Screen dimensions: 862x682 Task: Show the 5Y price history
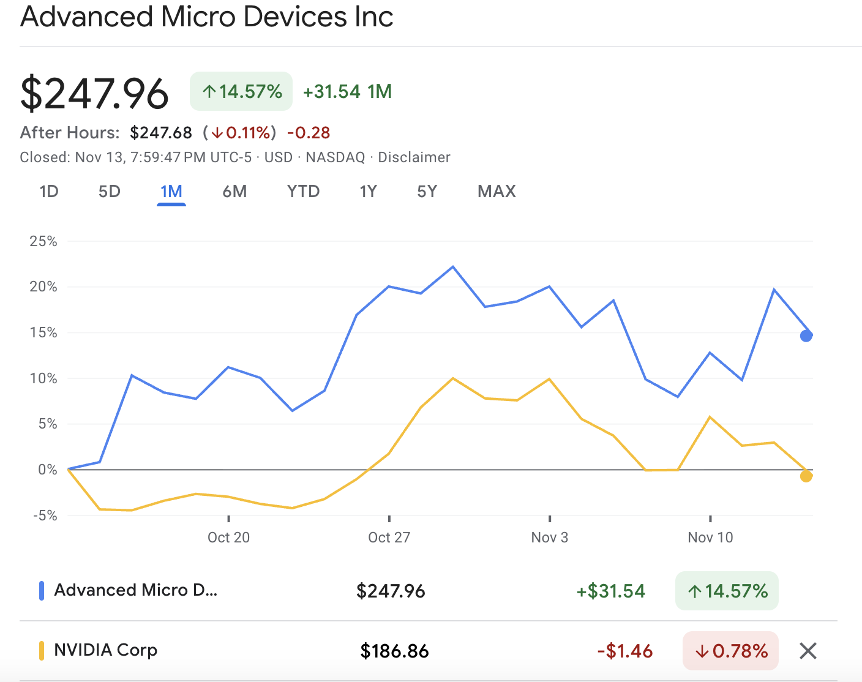coord(427,191)
